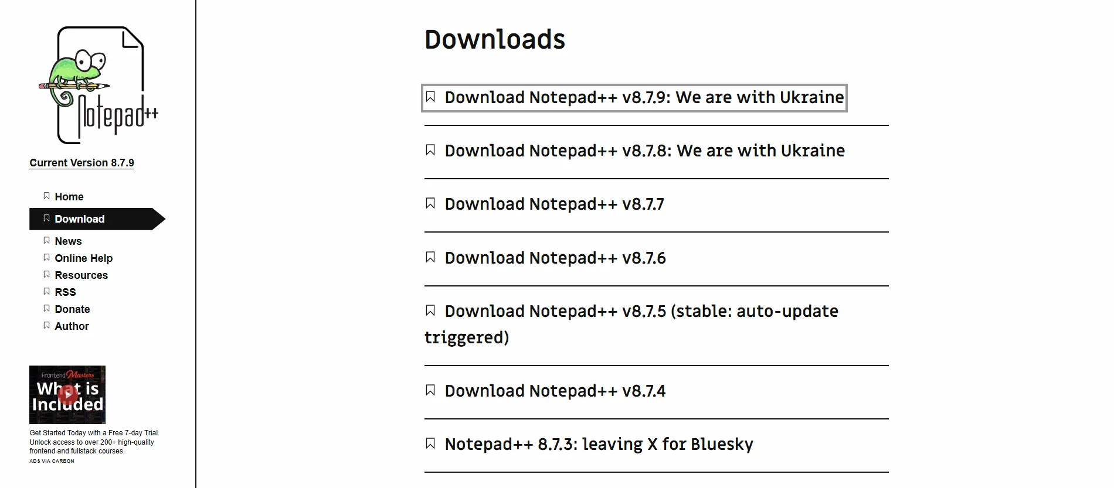Click the bookmark icon beside v8.7.6 download
1114x488 pixels.
(431, 258)
